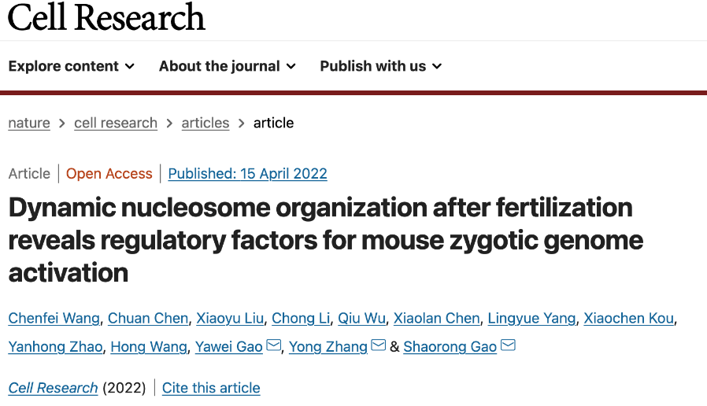
Task: Open author Yanhong Zhao's link
Action: click(55, 347)
